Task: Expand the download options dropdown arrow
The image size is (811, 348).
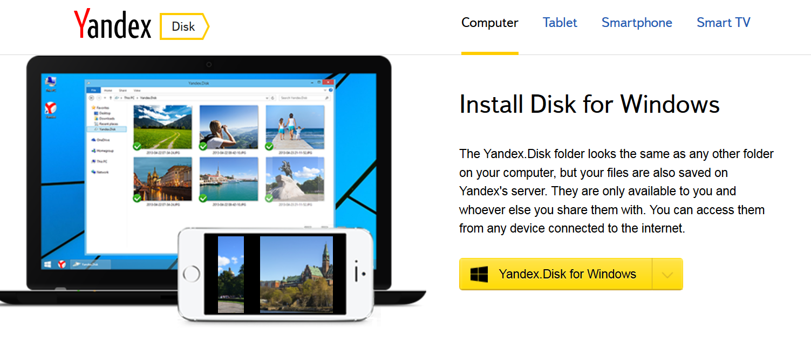Action: [667, 274]
